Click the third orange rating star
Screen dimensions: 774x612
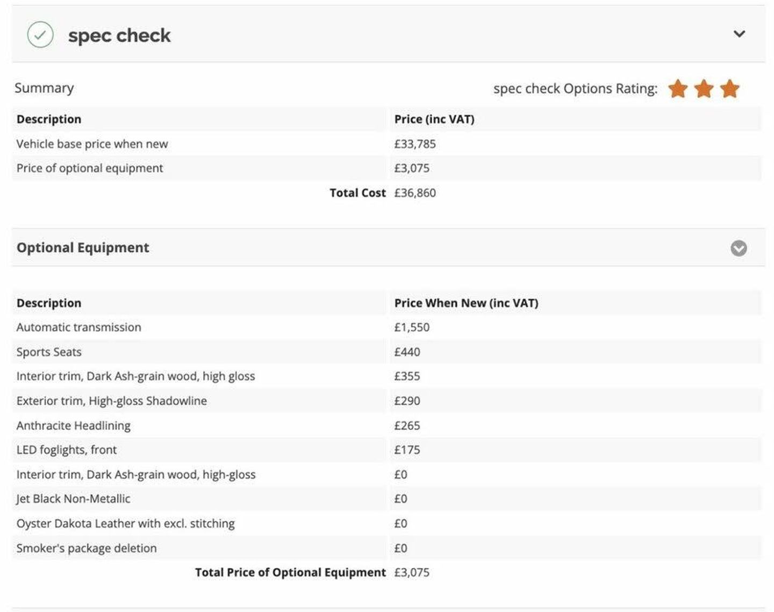point(729,89)
